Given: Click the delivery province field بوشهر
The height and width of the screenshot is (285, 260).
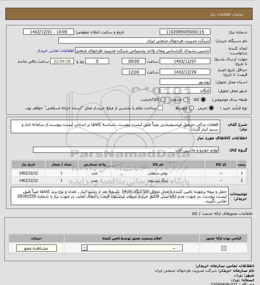Looking at the screenshot, I should tap(185, 82).
